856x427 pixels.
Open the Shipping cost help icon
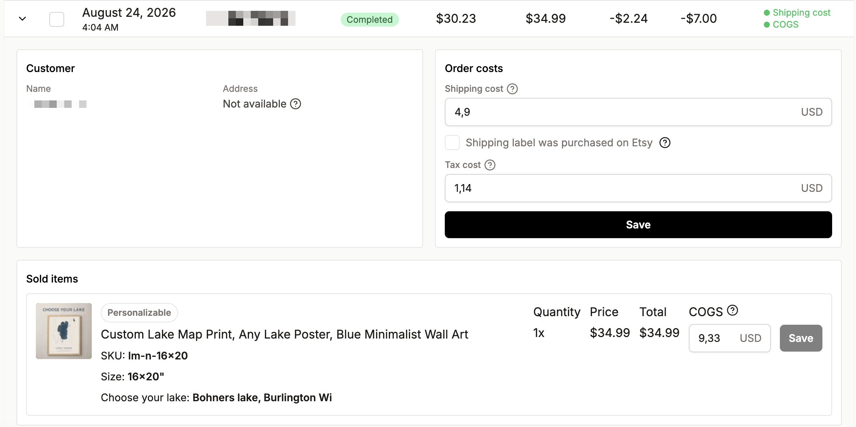point(512,89)
